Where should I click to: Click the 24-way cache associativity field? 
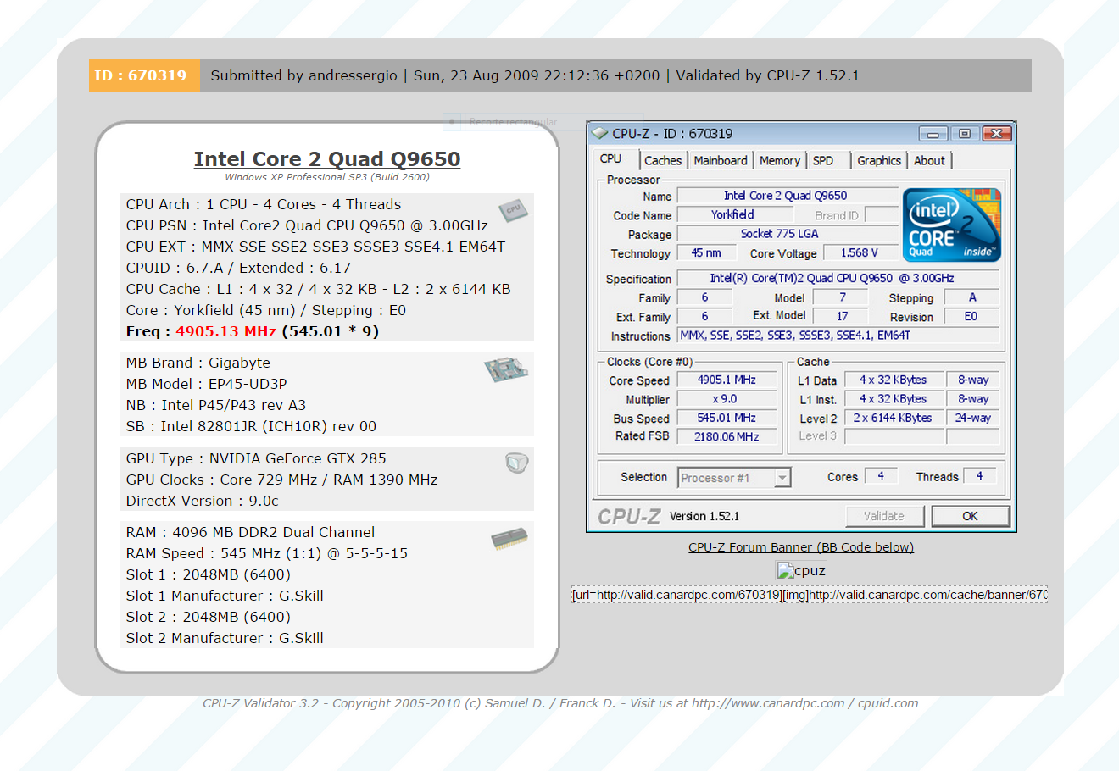point(972,418)
